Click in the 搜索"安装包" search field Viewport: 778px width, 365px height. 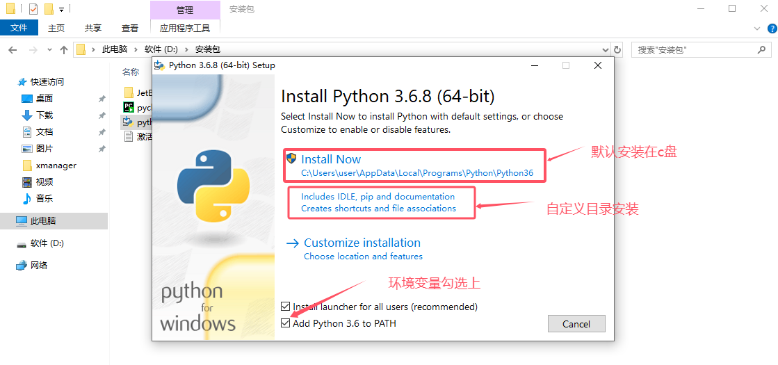click(x=695, y=50)
